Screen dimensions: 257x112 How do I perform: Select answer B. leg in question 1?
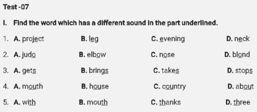coord(90,39)
